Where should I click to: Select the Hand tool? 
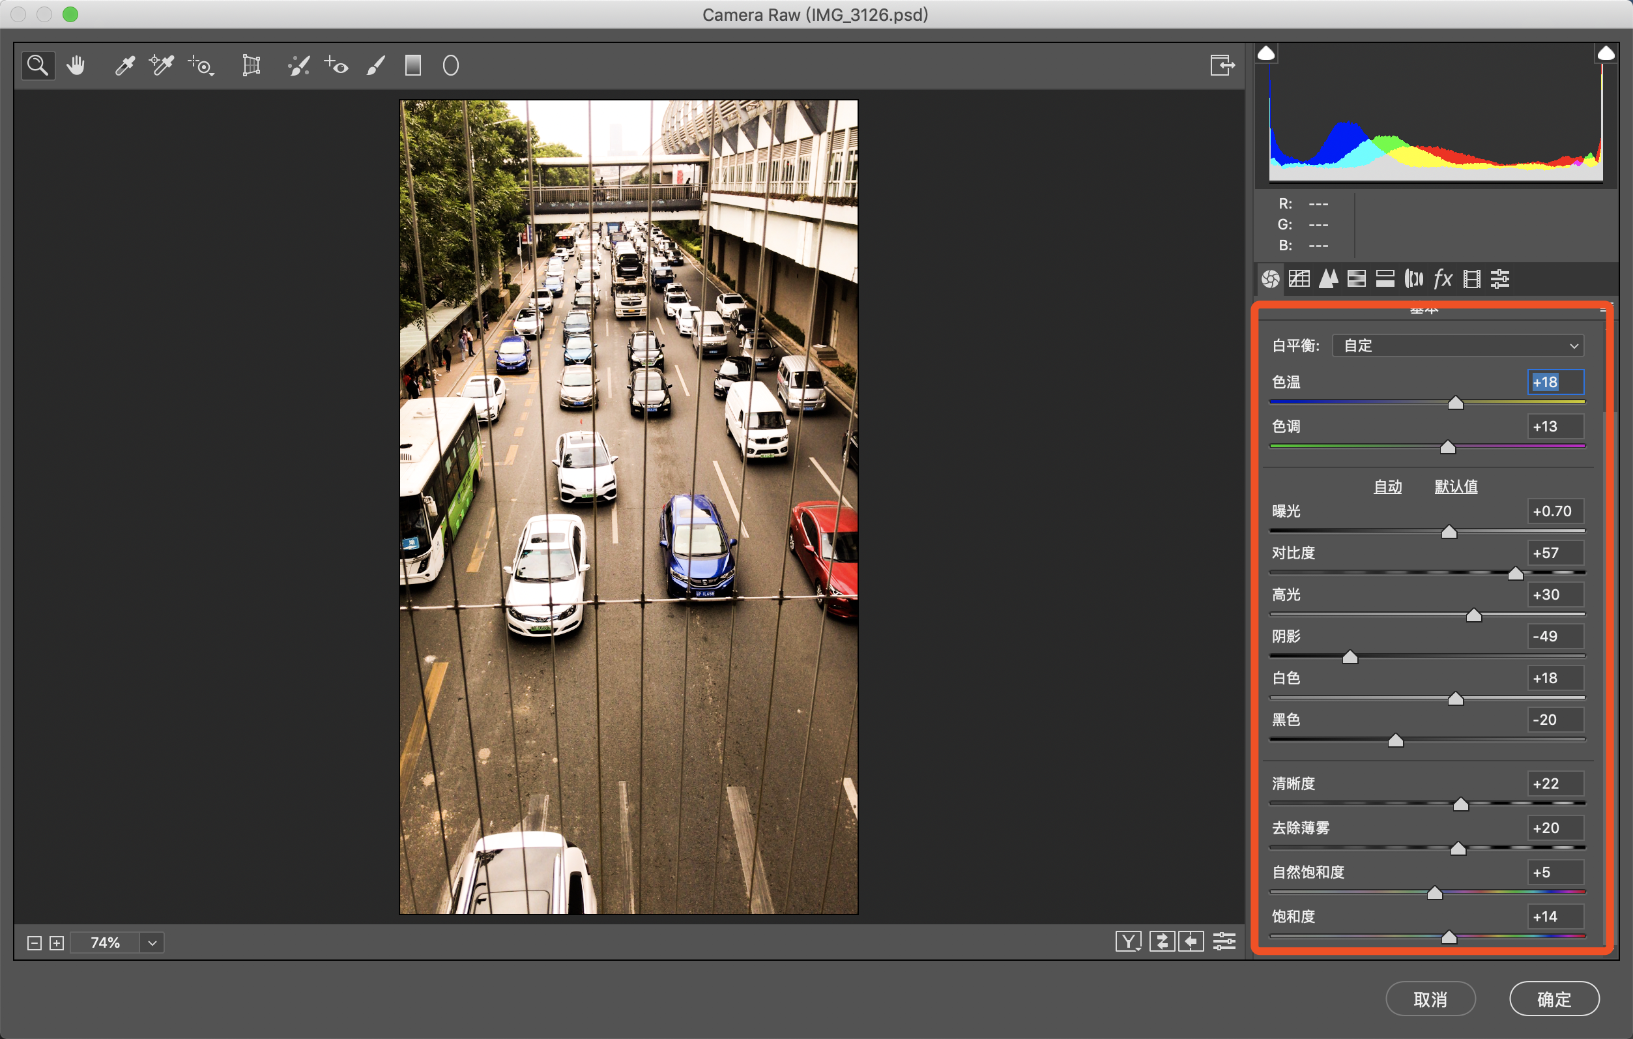click(x=76, y=66)
